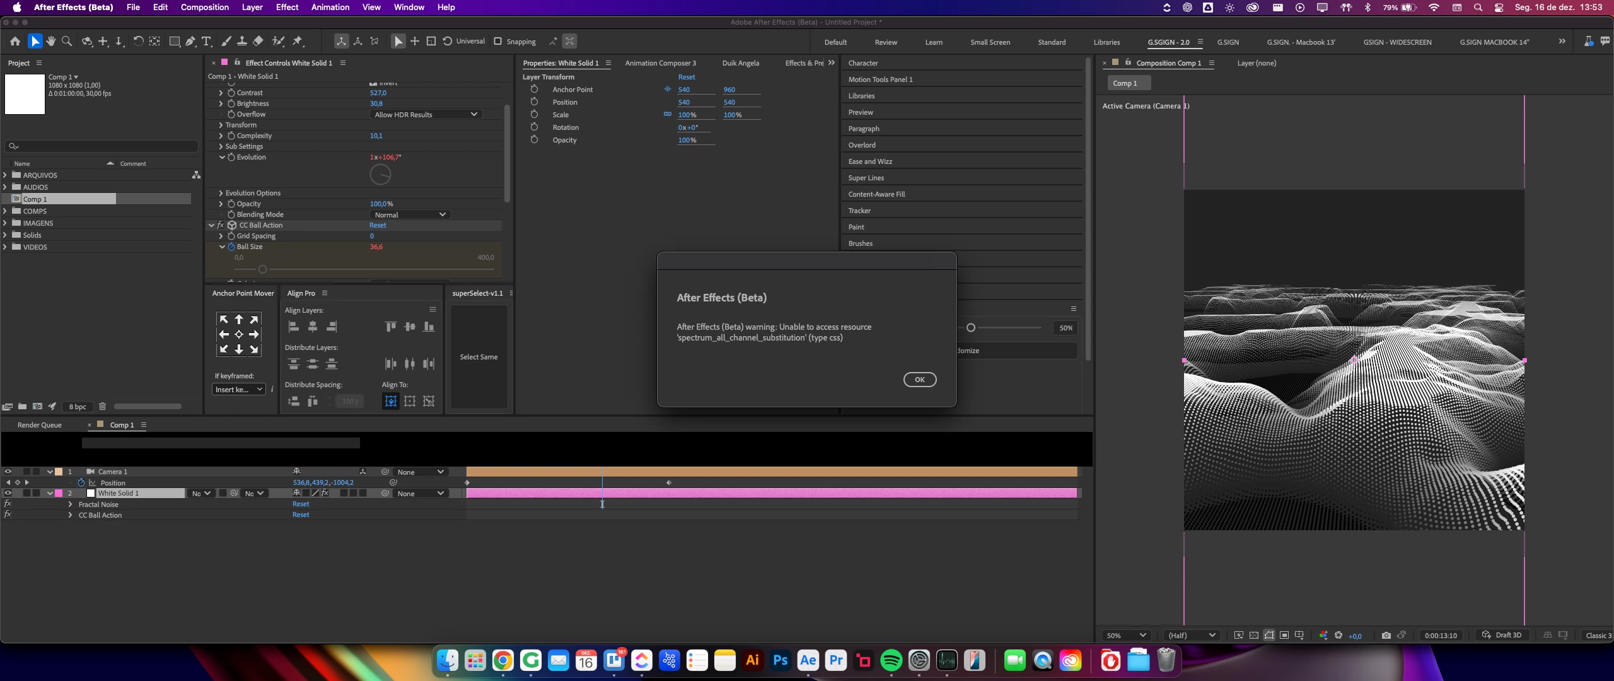Screen dimensions: 1614x681
Task: Select the Eraser tool
Action: pos(258,41)
